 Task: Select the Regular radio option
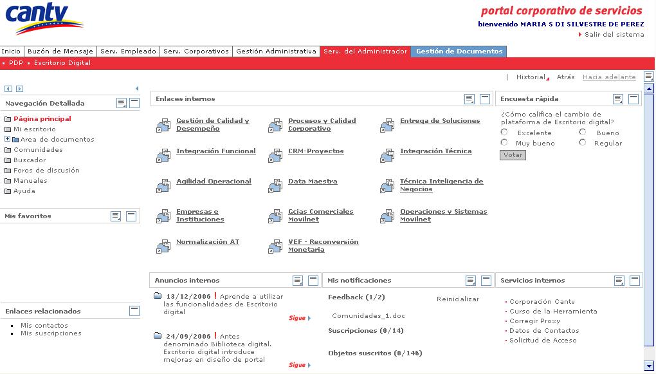(583, 143)
